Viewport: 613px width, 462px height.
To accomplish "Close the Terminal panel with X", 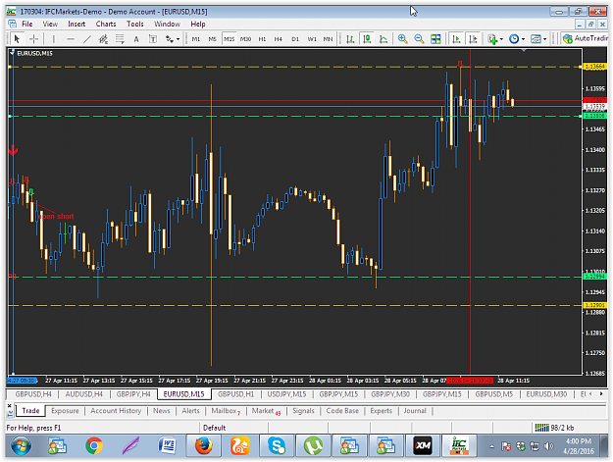I will point(10,406).
